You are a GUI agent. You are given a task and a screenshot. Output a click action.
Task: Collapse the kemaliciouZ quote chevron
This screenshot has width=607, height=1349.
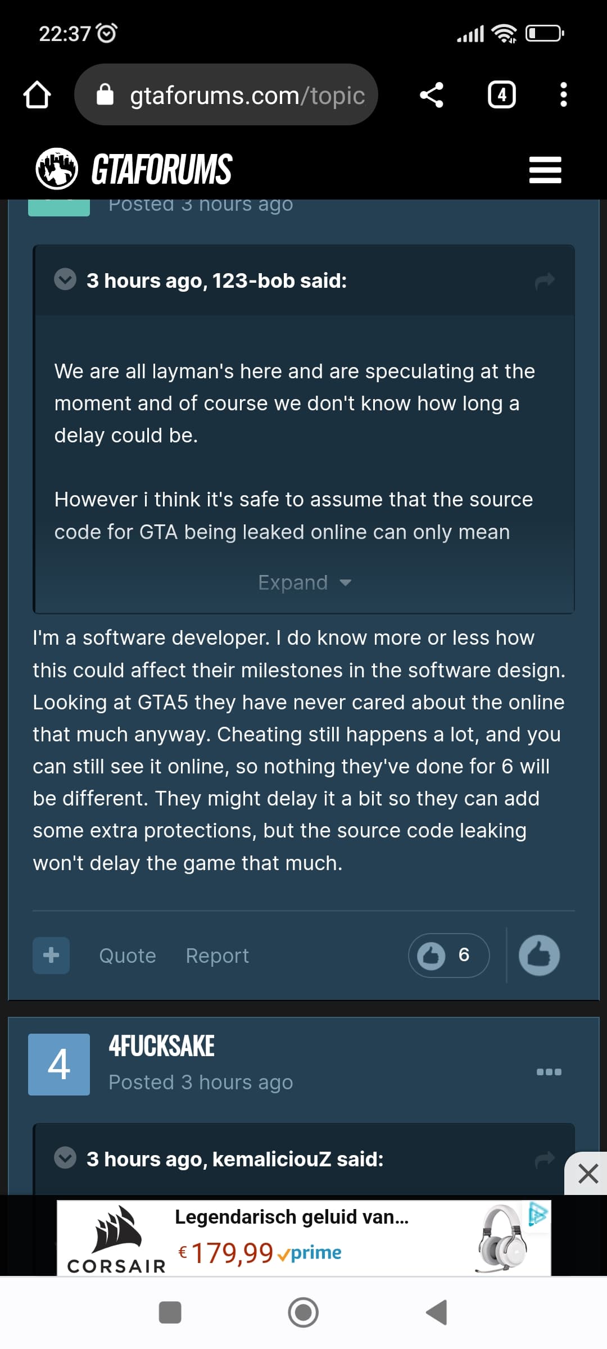pos(65,1158)
